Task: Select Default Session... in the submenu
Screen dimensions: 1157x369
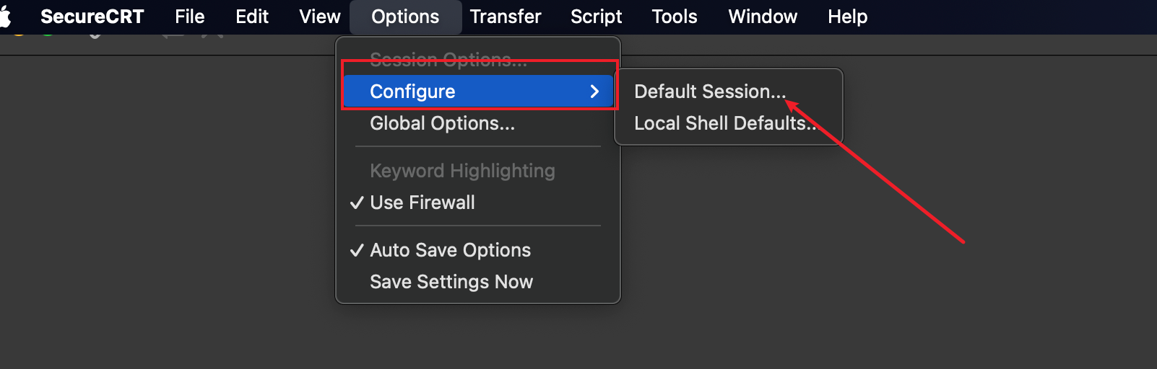Action: (709, 92)
